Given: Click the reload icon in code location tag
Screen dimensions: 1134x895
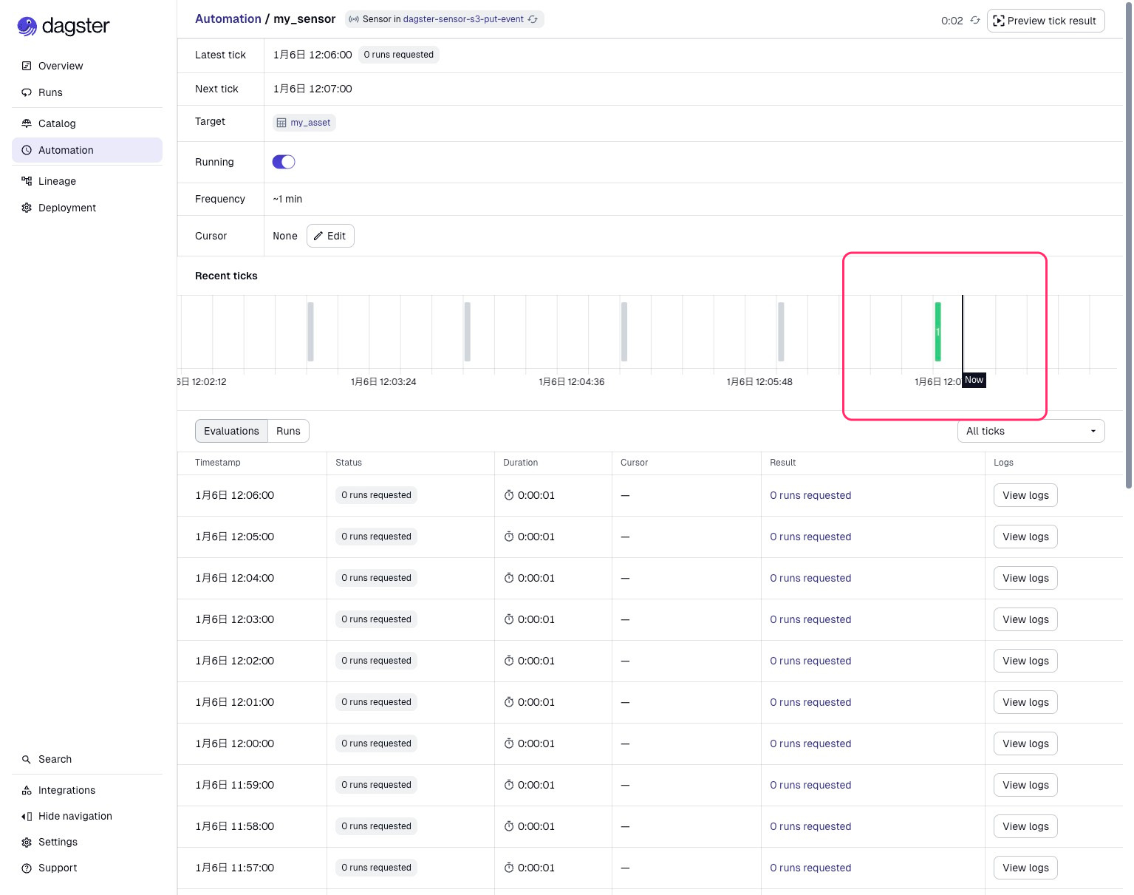Looking at the screenshot, I should [533, 19].
